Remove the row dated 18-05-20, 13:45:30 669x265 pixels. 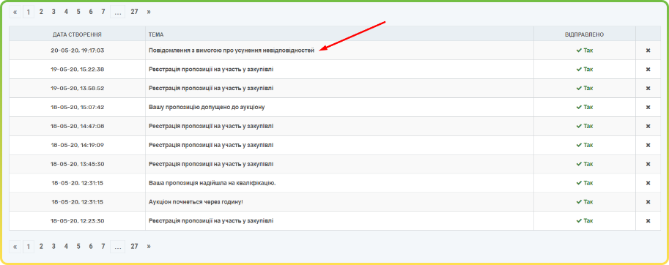coord(648,164)
